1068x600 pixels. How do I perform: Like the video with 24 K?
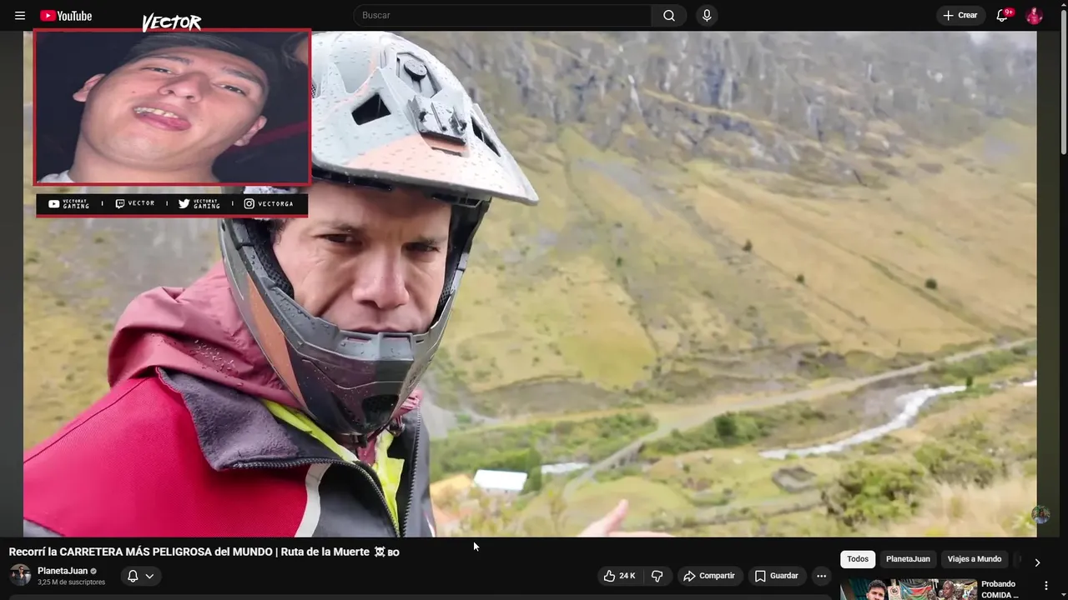click(619, 576)
